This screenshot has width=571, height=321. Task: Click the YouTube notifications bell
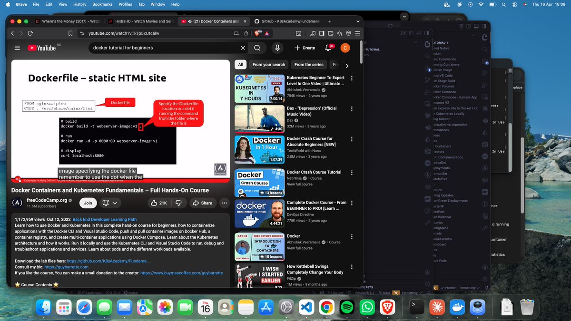[x=328, y=48]
